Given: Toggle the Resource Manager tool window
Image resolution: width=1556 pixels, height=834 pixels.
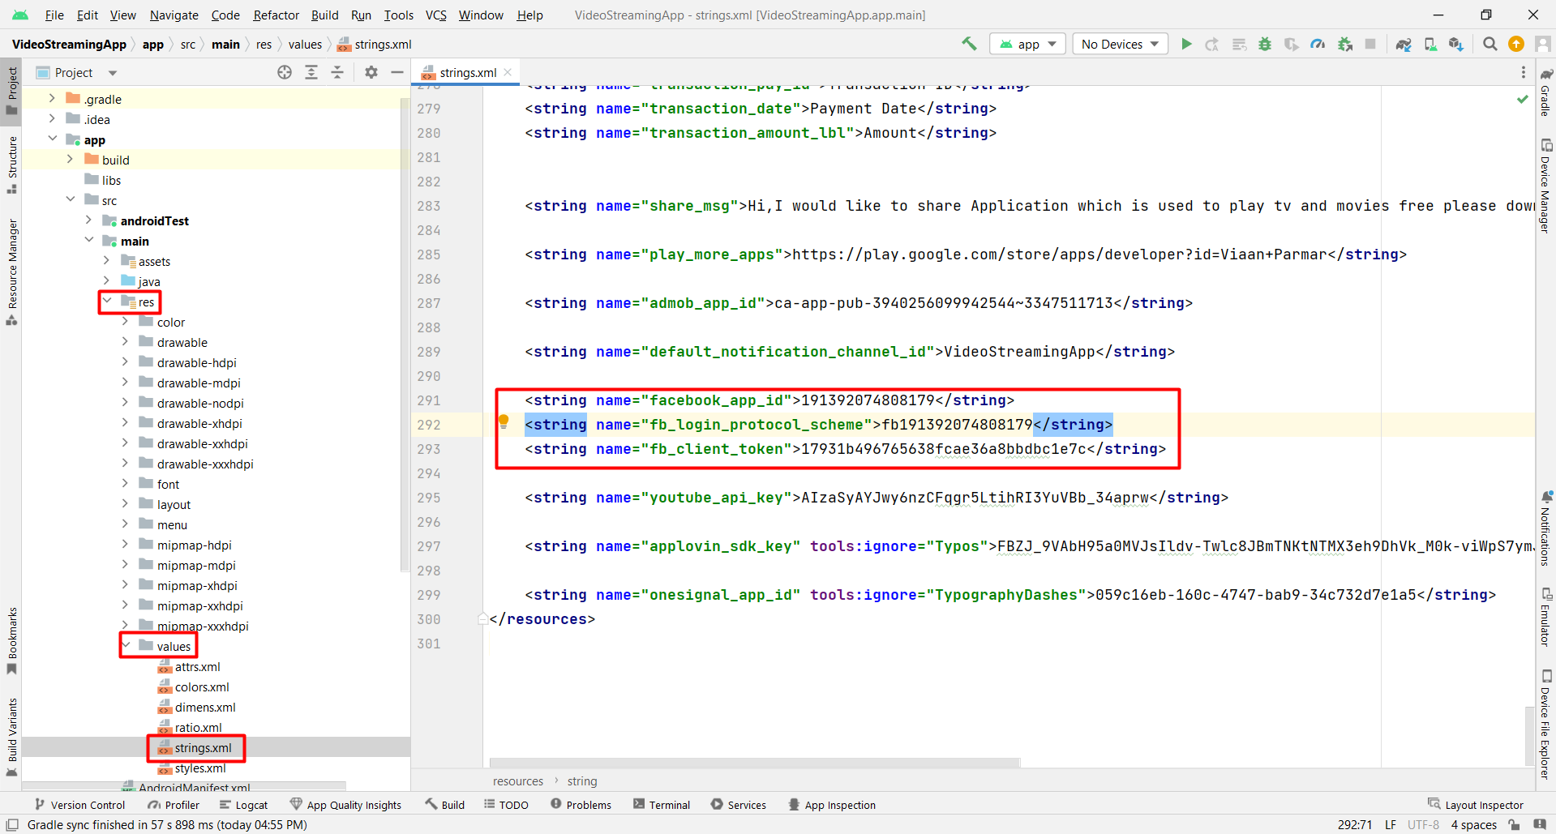Looking at the screenshot, I should point(11,272).
